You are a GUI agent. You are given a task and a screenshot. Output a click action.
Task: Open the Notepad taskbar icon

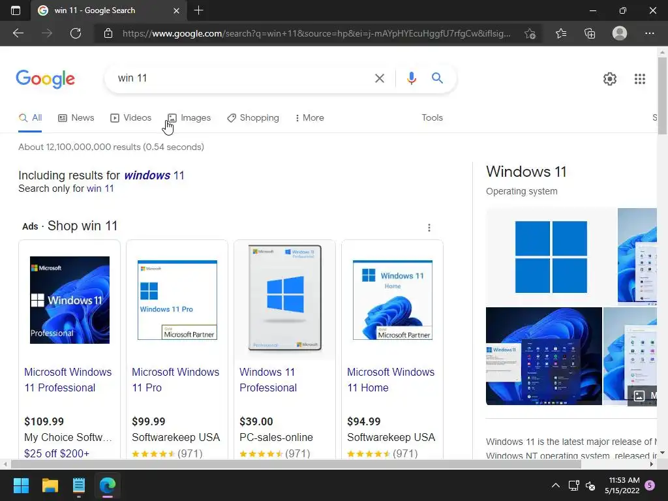[79, 485]
